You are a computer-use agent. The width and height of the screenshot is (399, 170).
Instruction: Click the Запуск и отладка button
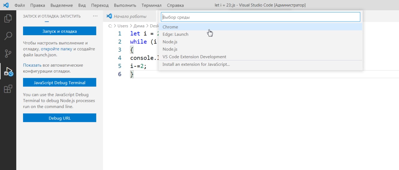point(60,31)
